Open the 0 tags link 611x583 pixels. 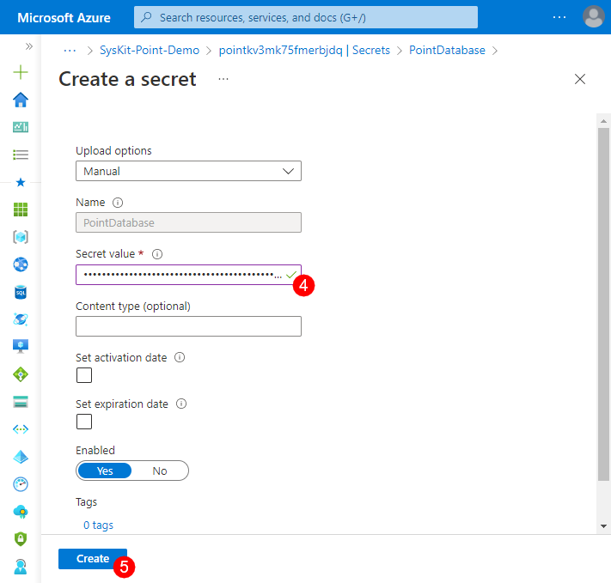(98, 525)
